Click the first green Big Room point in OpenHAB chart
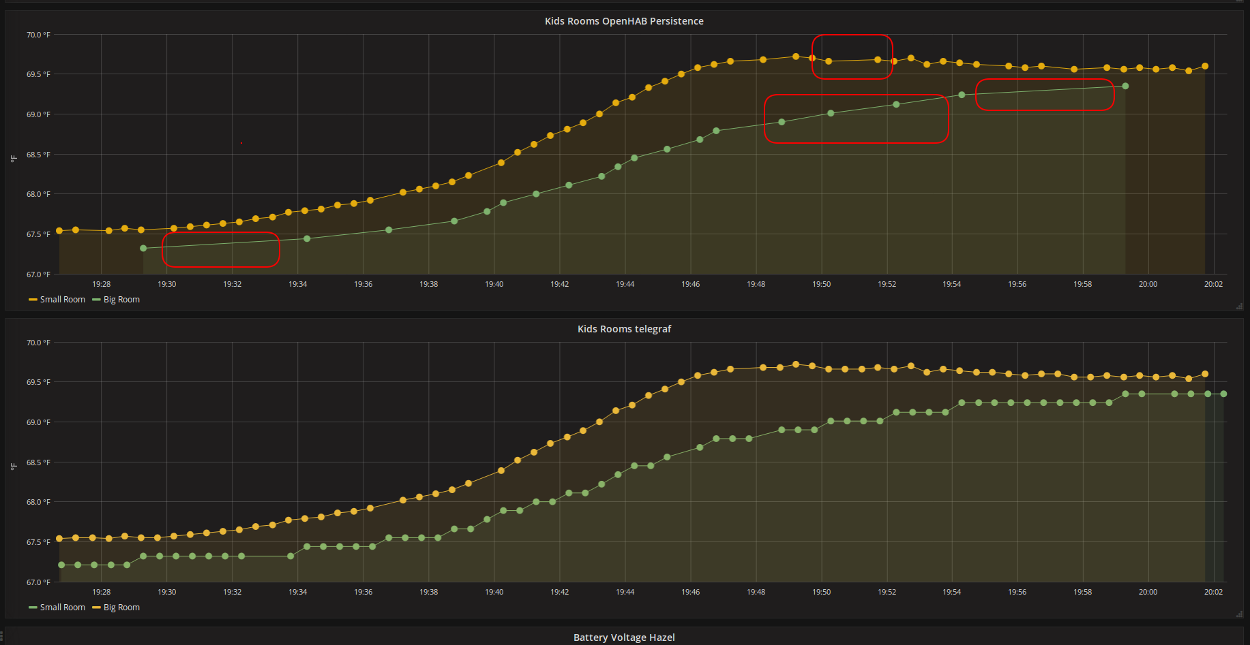This screenshot has width=1250, height=645. point(143,249)
